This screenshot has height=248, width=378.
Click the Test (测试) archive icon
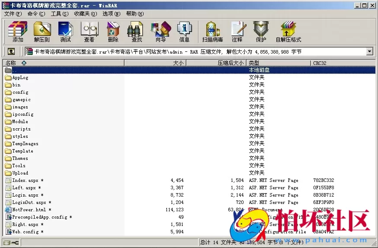pyautogui.click(x=66, y=32)
